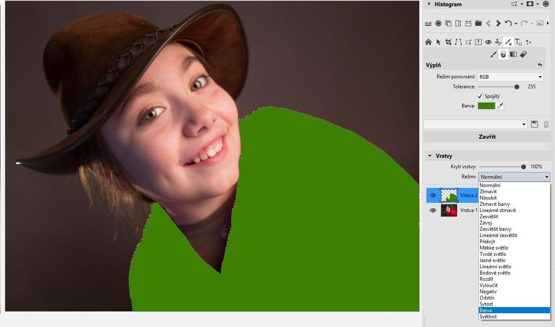Screen dimensions: 555x327
Task: Select the Gradient tool
Action: click(x=513, y=54)
